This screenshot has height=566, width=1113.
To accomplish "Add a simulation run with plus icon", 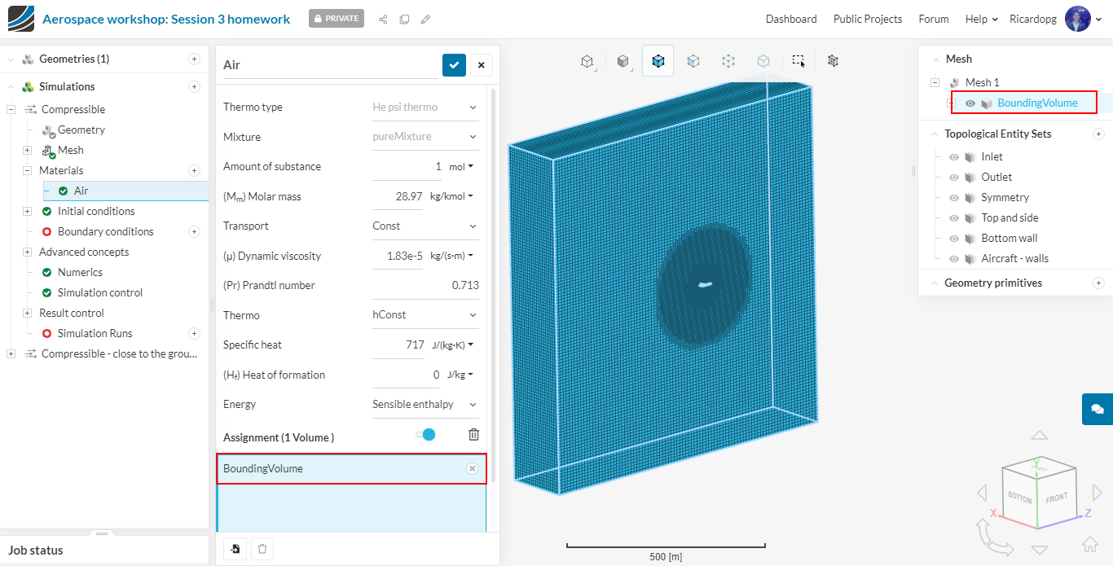I will pyautogui.click(x=194, y=333).
